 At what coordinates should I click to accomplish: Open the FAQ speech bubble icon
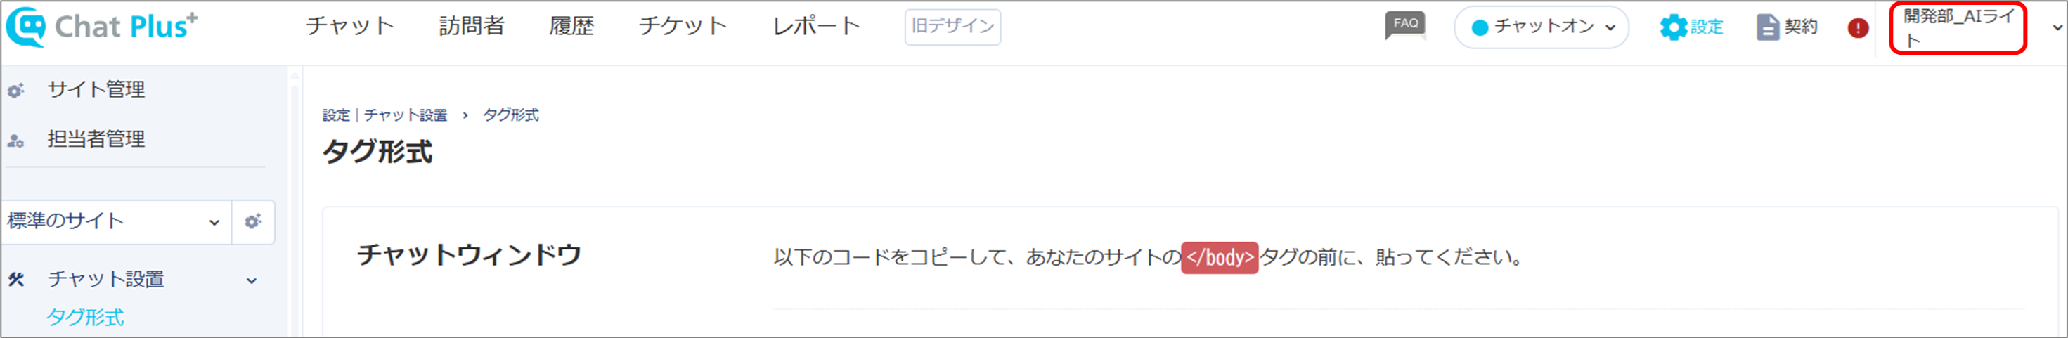tap(1406, 25)
